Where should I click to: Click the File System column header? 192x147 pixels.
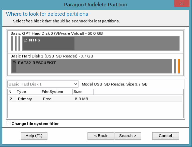pyautogui.click(x=57, y=92)
